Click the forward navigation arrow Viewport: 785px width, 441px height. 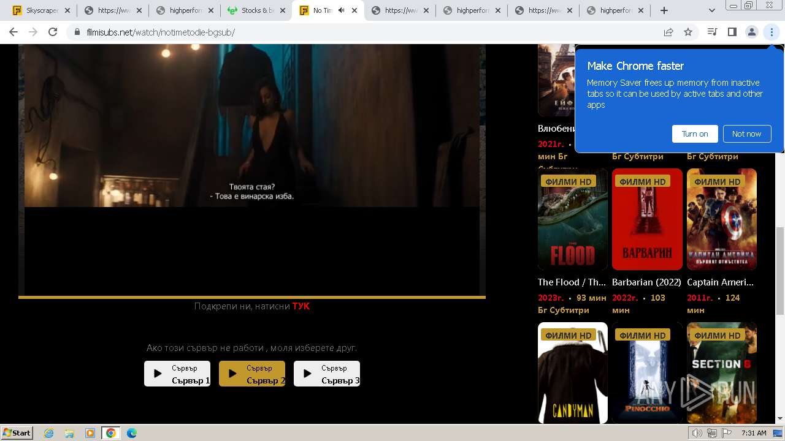click(33, 32)
